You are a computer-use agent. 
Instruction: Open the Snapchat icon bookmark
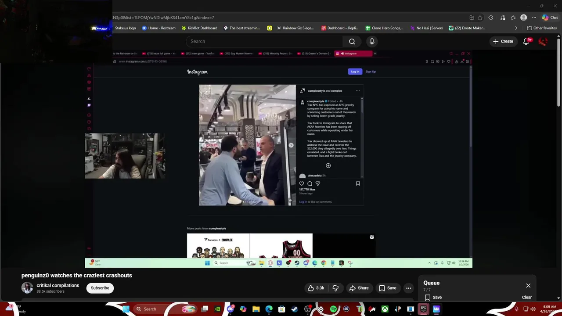[x=270, y=28]
